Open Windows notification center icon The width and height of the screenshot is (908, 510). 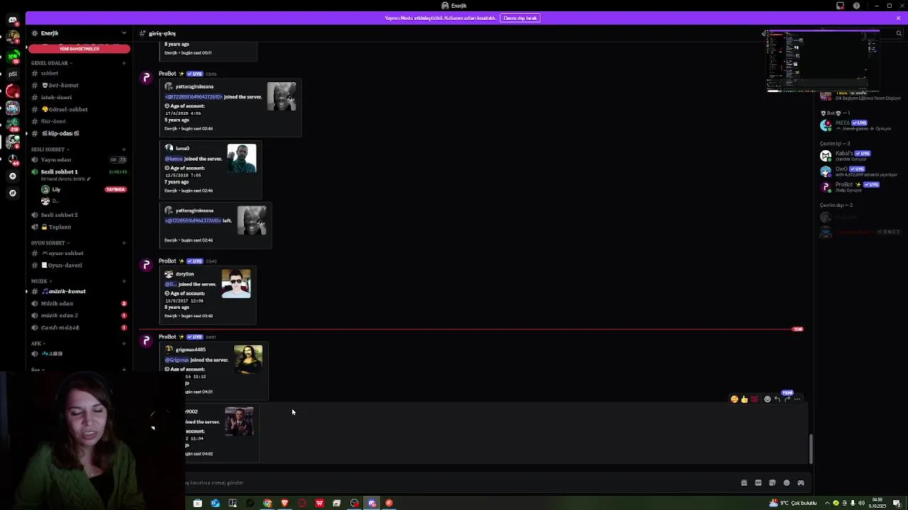coord(897,504)
